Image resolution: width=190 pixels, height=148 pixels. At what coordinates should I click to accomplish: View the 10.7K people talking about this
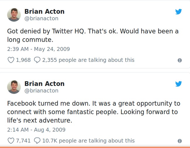tap(88, 141)
